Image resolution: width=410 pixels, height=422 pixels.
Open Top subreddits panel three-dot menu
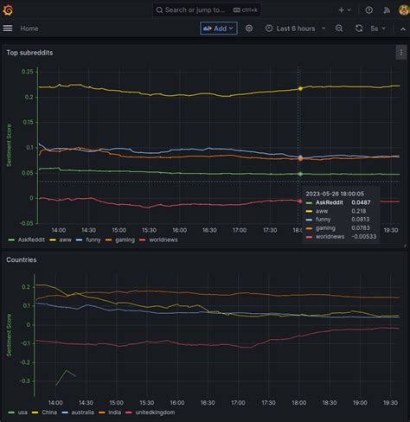(x=401, y=53)
